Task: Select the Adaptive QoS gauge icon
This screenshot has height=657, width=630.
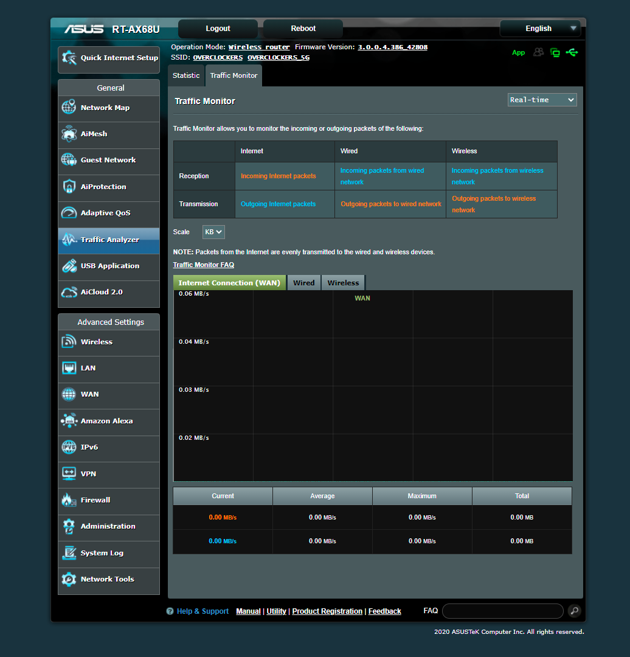Action: click(x=69, y=213)
